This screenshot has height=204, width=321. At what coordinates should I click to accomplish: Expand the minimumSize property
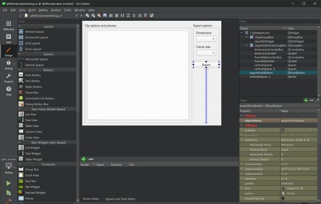[x=242, y=164]
